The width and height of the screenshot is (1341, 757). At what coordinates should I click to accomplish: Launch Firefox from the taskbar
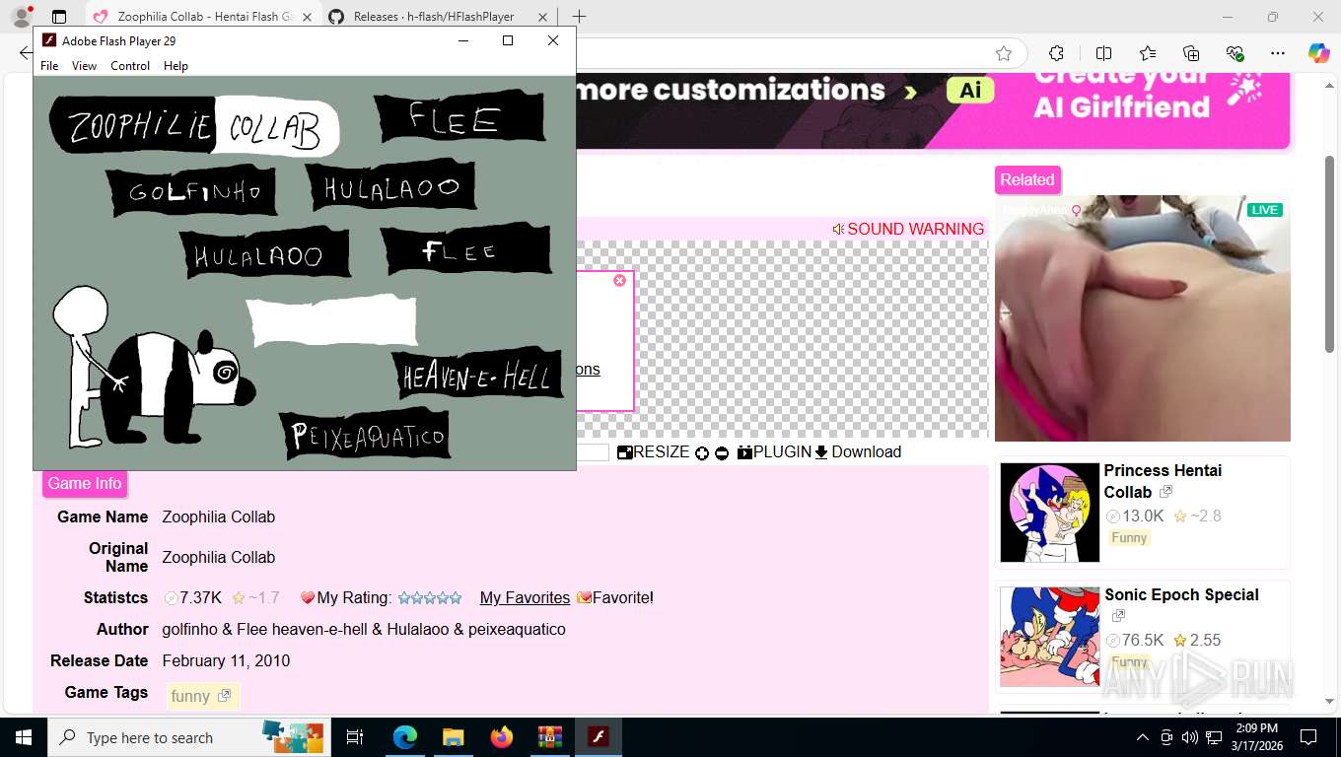tap(502, 737)
